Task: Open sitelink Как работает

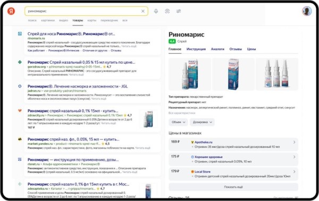Action: pyautogui.click(x=36, y=50)
